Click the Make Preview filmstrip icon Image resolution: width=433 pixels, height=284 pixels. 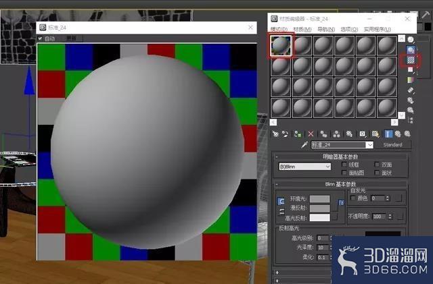(411, 90)
